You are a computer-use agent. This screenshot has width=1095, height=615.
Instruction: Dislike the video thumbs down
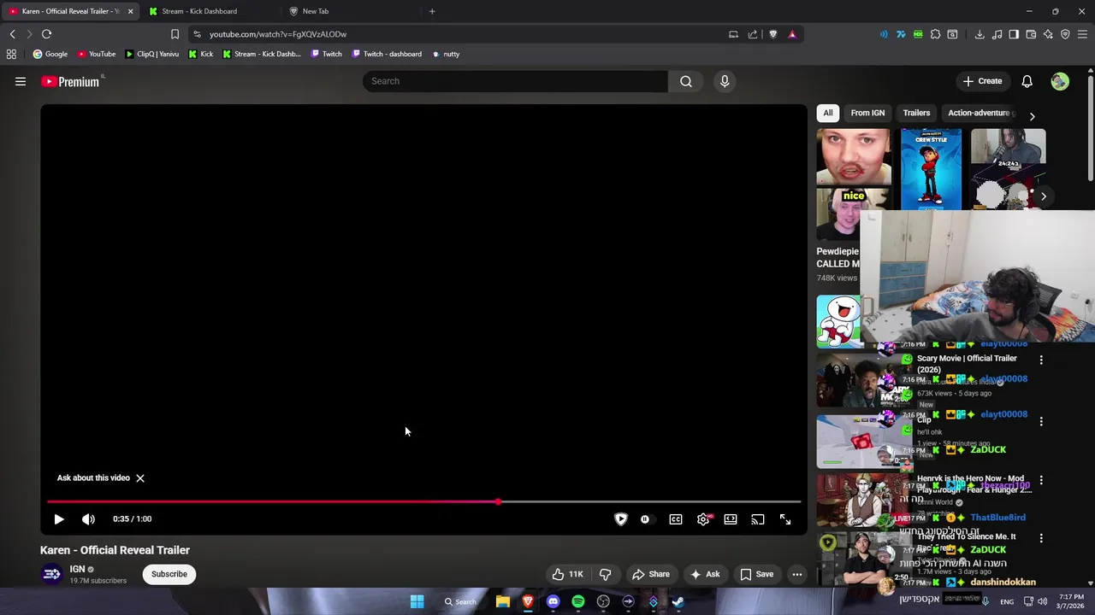606,574
